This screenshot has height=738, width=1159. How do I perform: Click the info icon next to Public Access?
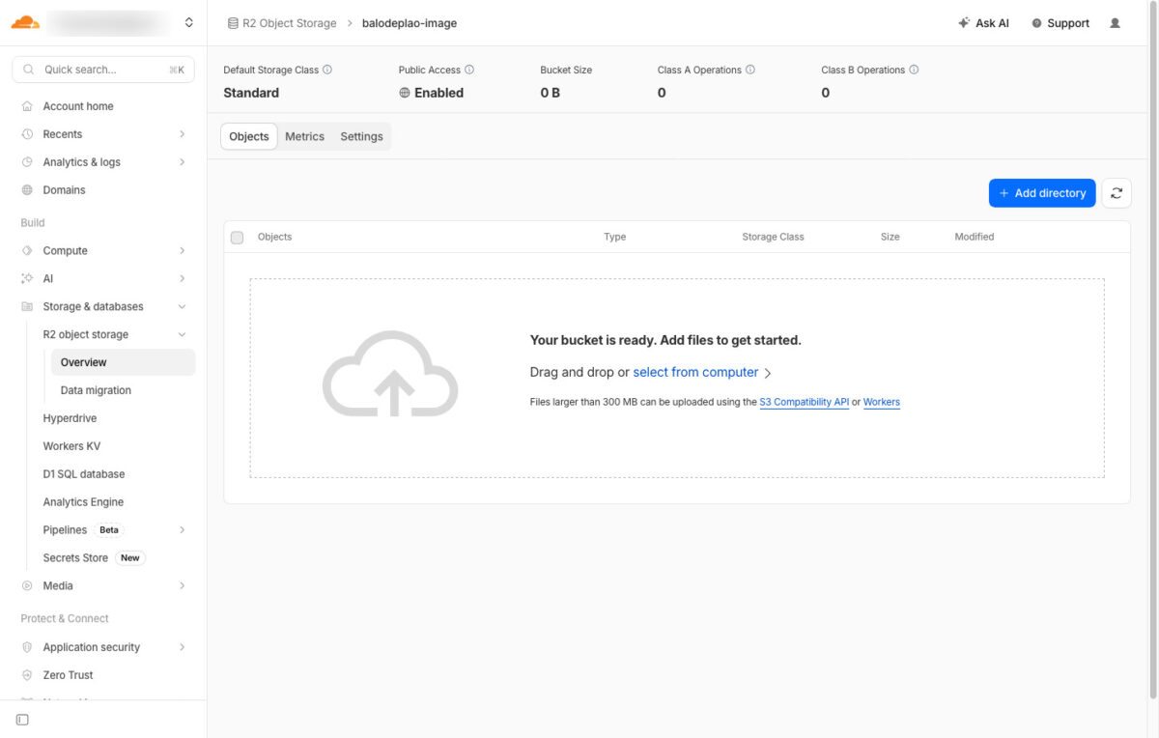pyautogui.click(x=469, y=71)
